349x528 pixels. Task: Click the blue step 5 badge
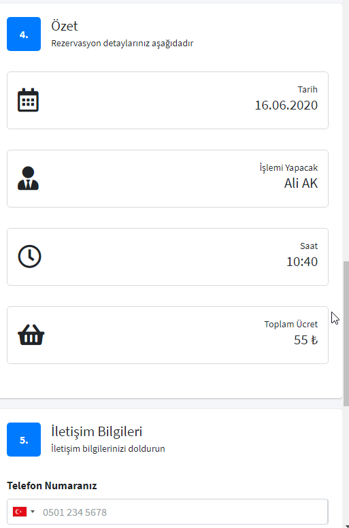tap(24, 440)
